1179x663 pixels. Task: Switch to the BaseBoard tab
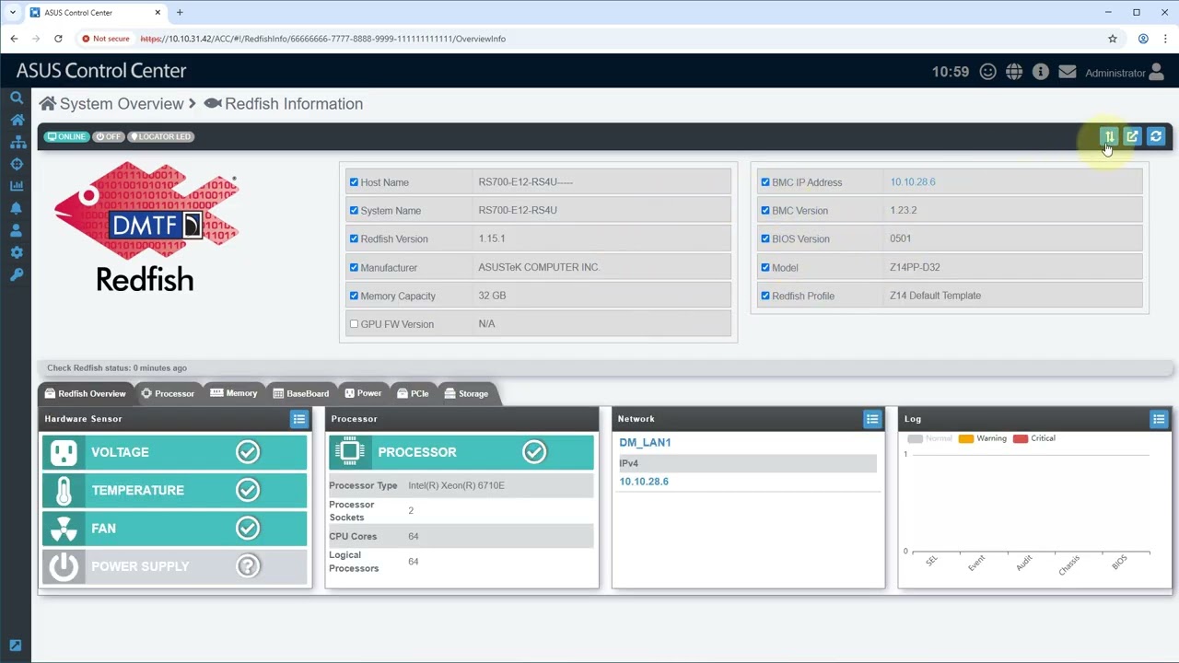tap(301, 393)
